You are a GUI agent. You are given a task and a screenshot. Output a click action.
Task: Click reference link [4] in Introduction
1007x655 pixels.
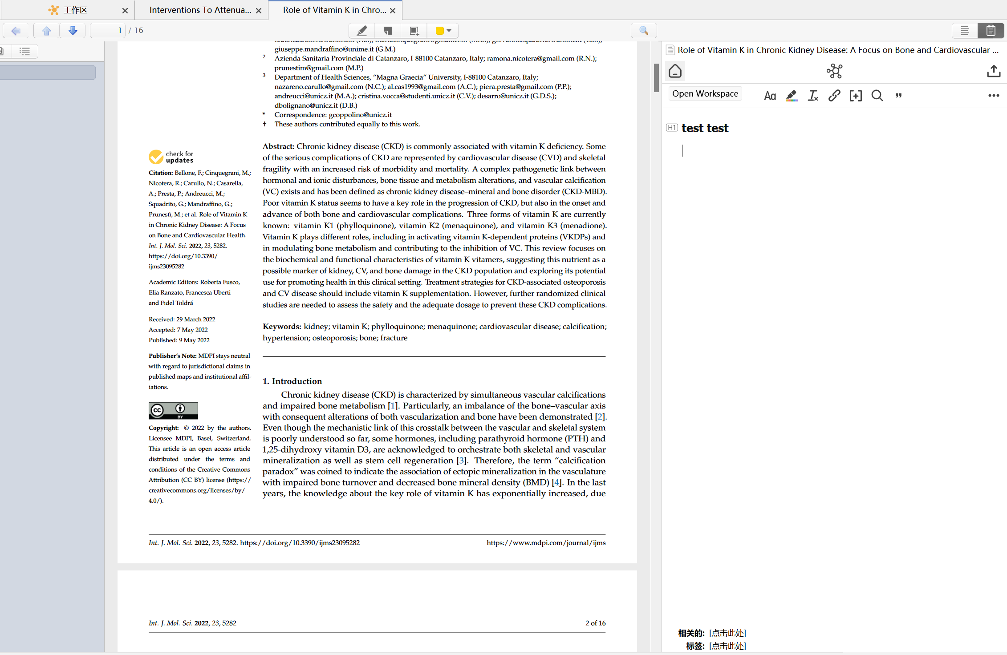click(x=556, y=483)
